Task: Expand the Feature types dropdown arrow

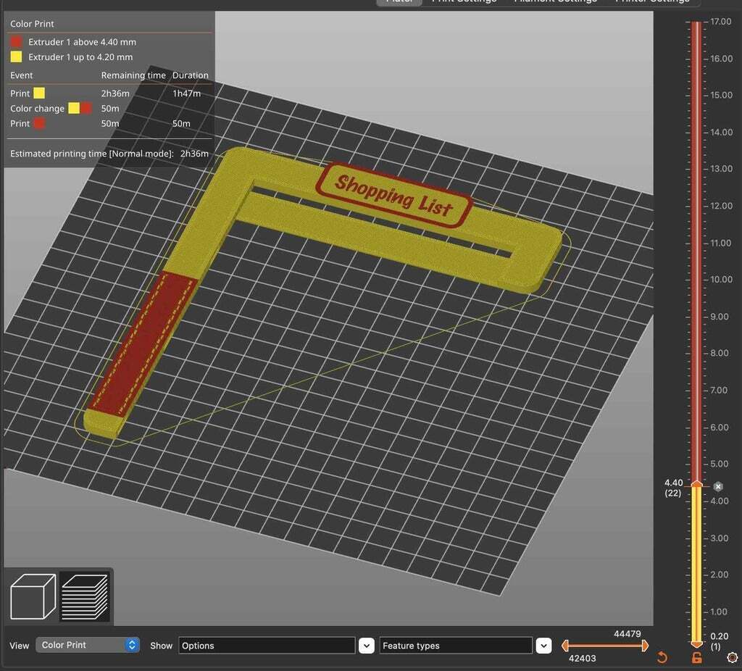Action: [543, 646]
